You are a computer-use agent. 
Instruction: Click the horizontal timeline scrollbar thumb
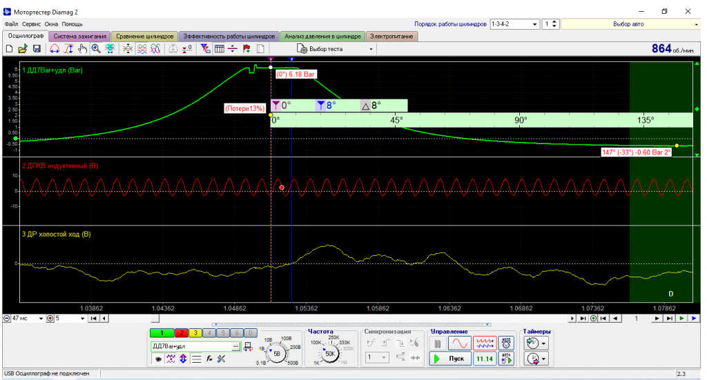click(x=155, y=319)
